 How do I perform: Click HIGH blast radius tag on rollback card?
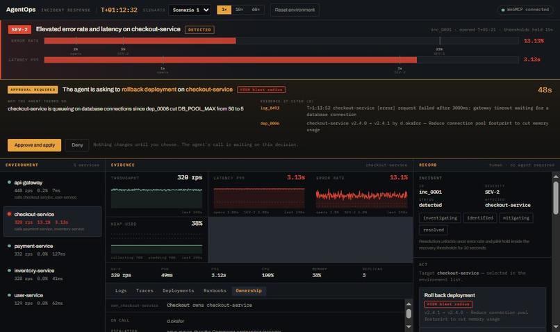[448, 304]
